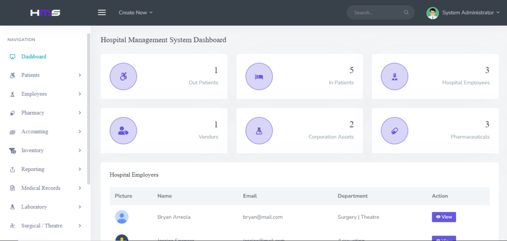
Task: Open the Create New dropdown
Action: click(136, 12)
